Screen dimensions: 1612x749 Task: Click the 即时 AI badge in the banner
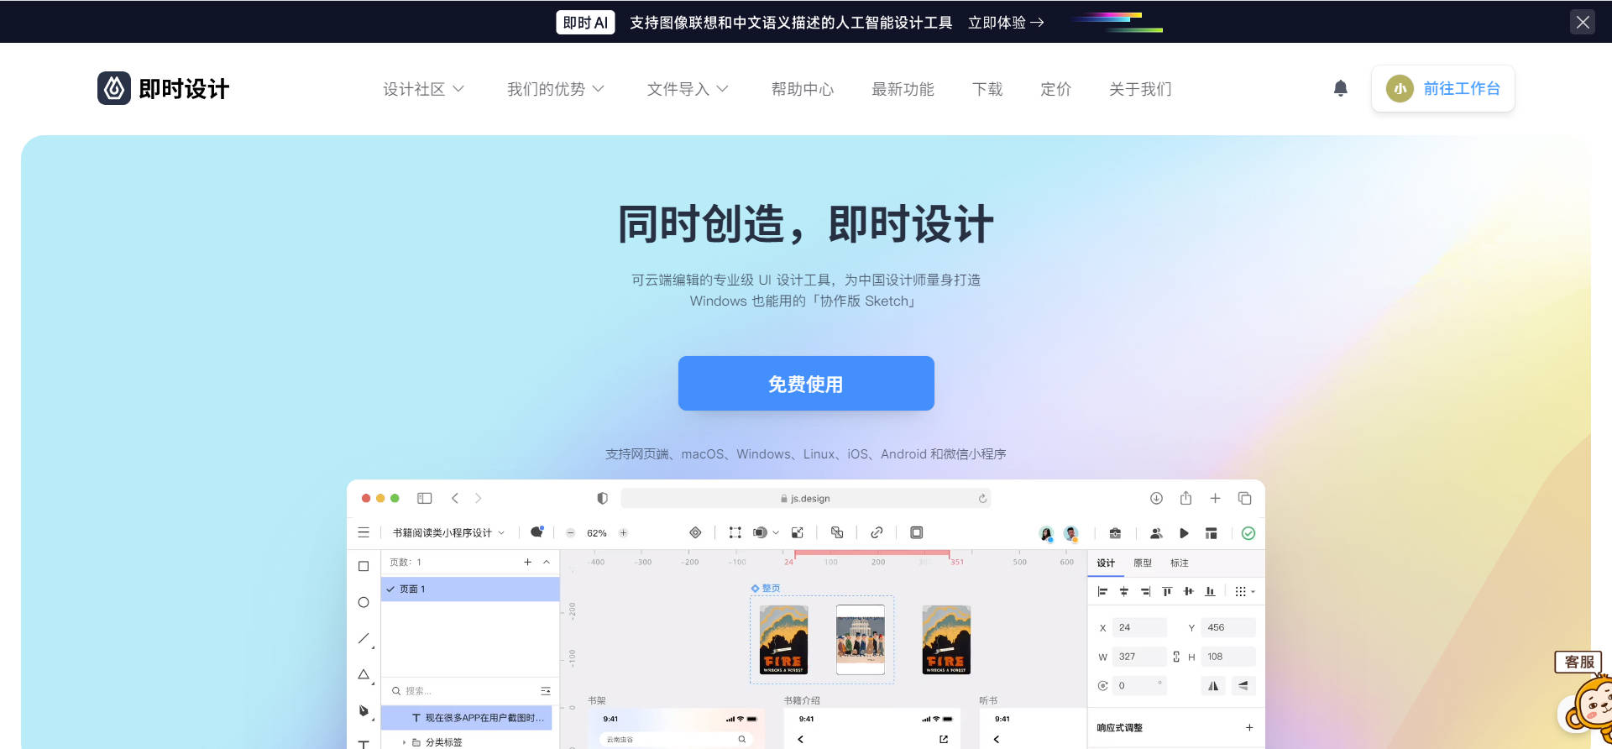coord(585,22)
